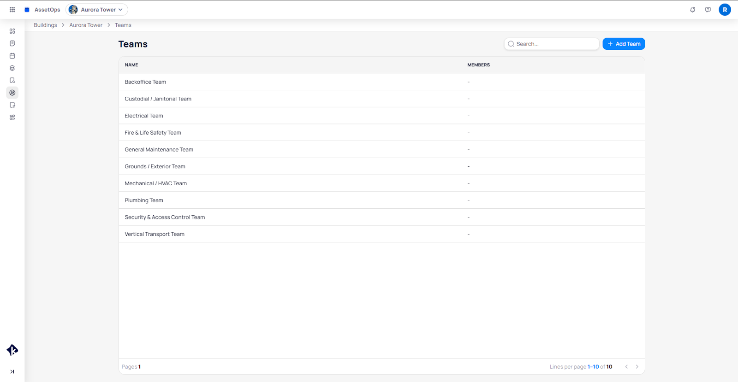
Task: Open the help chat icon
Action: click(708, 10)
